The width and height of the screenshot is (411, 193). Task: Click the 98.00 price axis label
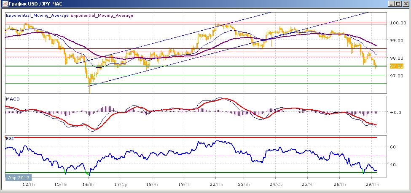click(x=397, y=58)
